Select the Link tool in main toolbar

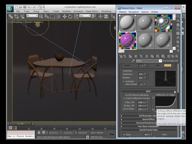coord(11,16)
